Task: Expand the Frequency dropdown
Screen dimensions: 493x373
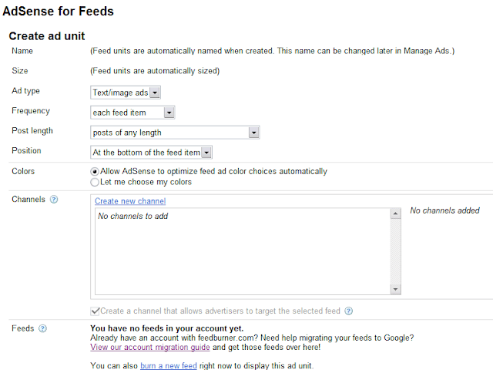Action: coord(133,113)
